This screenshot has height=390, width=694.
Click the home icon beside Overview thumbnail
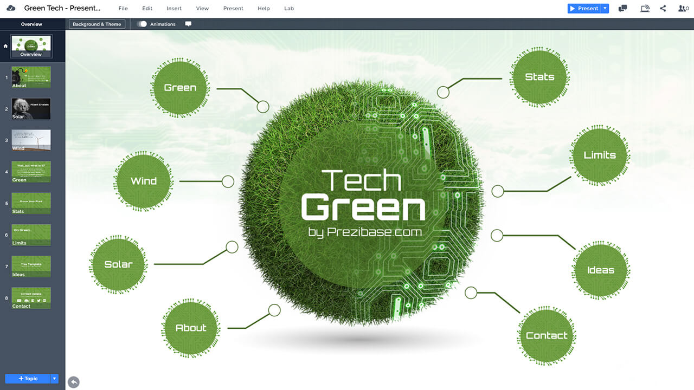[5, 46]
